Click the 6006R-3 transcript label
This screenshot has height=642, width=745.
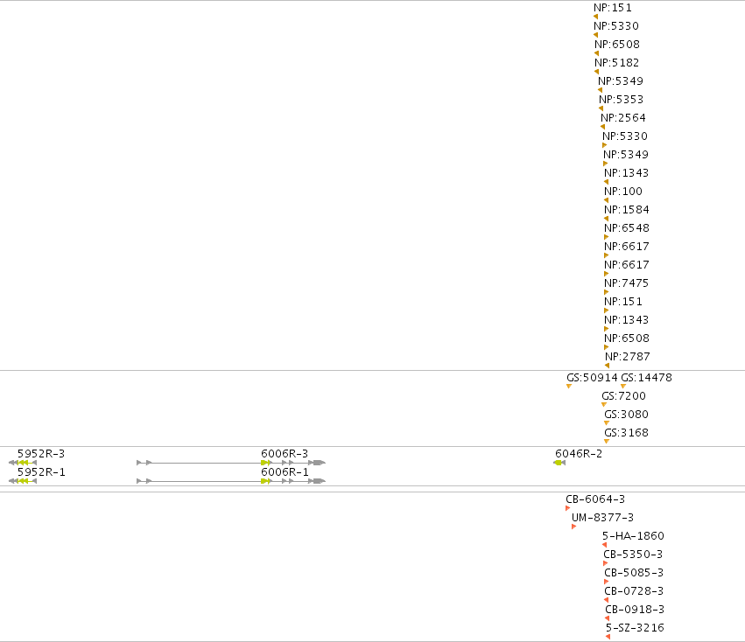(x=285, y=454)
